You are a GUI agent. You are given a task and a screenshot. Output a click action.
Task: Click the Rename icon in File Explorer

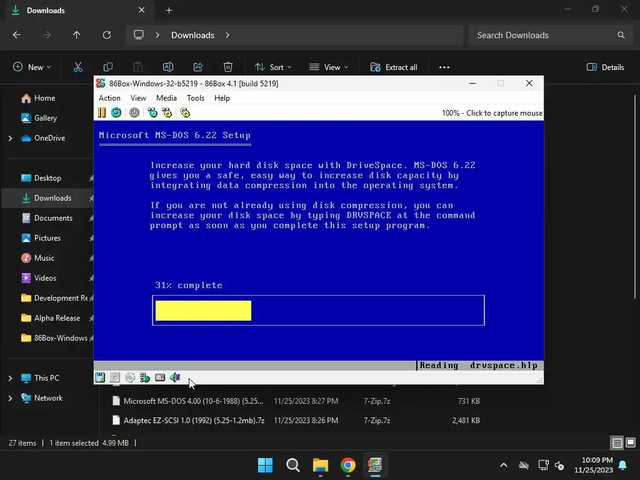tap(168, 67)
